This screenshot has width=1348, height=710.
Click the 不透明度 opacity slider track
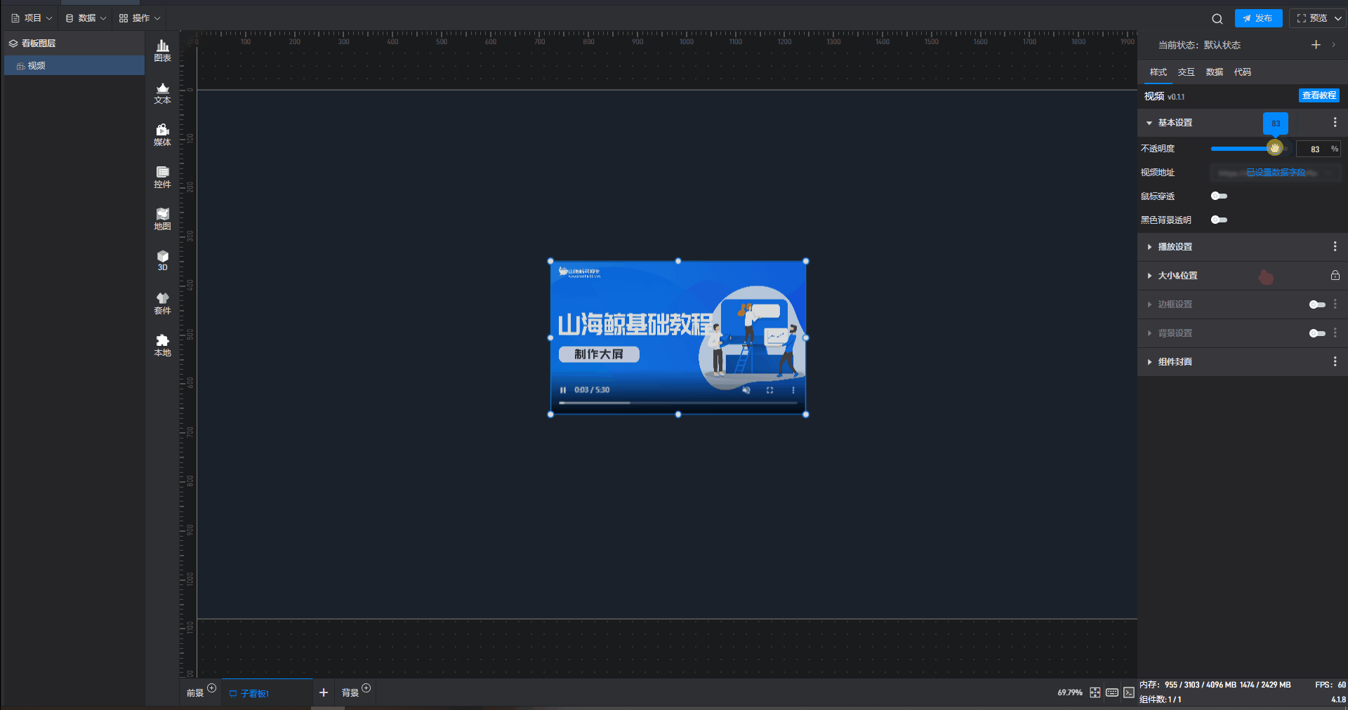(x=1248, y=149)
